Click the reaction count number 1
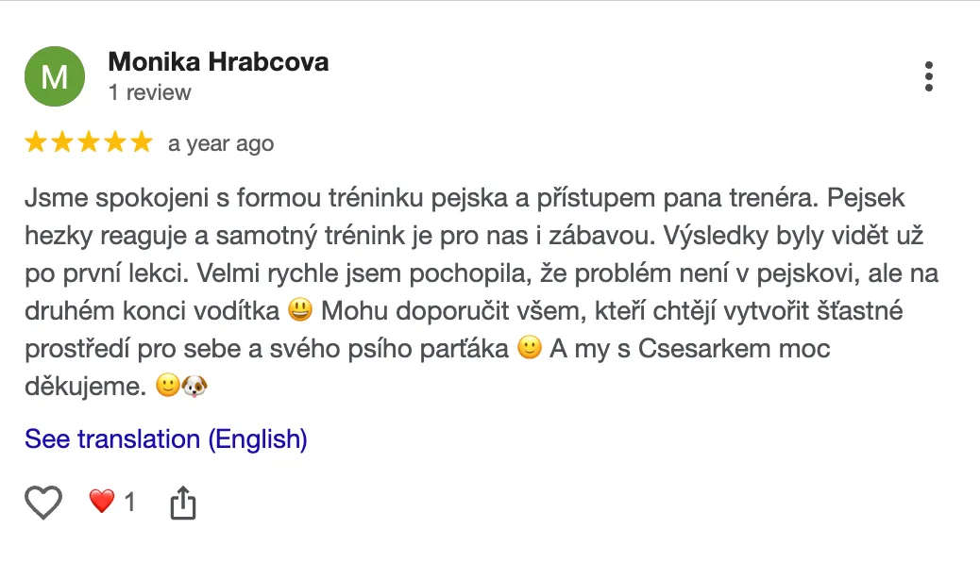The width and height of the screenshot is (980, 562). 130,503
